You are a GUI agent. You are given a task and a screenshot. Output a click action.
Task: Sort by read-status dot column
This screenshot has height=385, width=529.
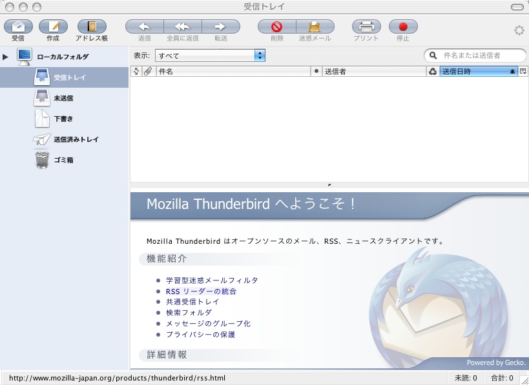point(316,71)
